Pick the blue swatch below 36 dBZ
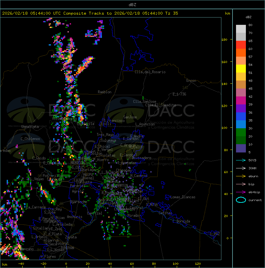 click(x=241, y=116)
